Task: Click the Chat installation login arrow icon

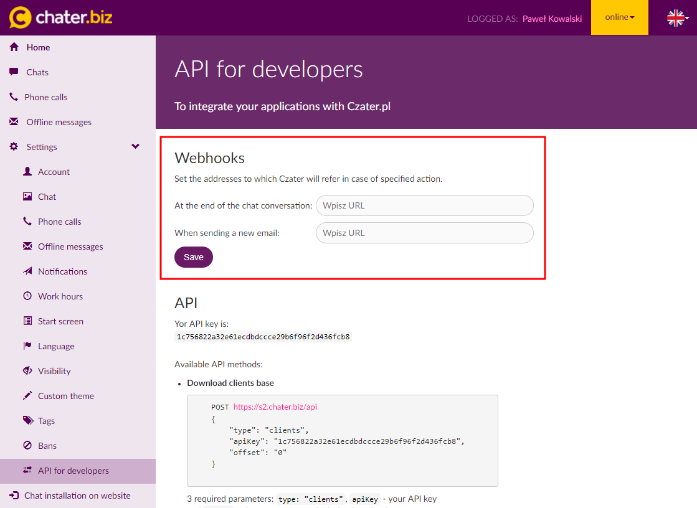Action: click(14, 495)
